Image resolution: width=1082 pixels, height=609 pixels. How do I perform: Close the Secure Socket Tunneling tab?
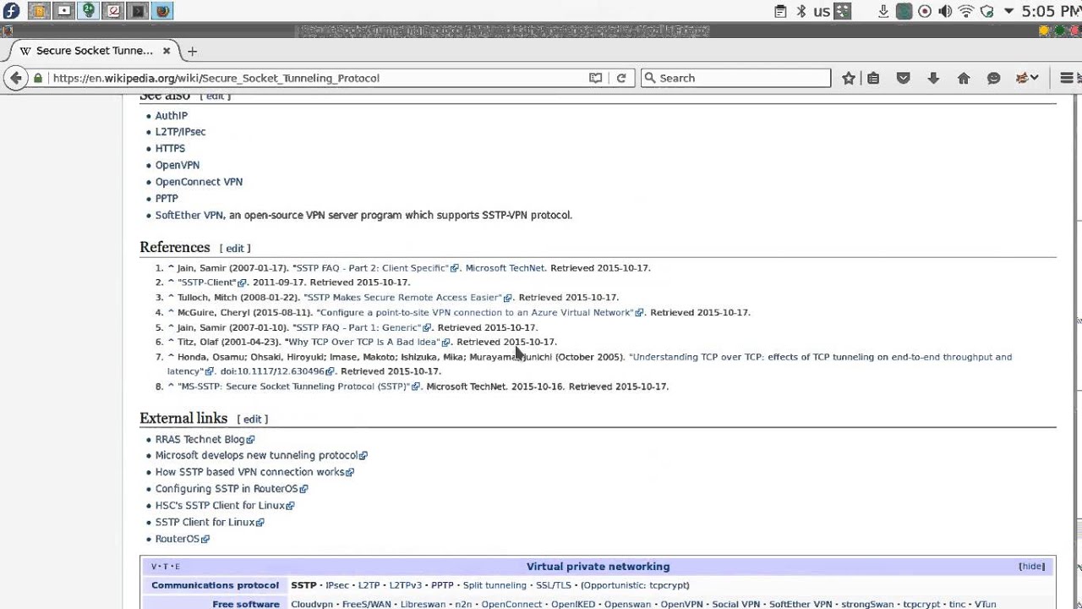click(167, 51)
